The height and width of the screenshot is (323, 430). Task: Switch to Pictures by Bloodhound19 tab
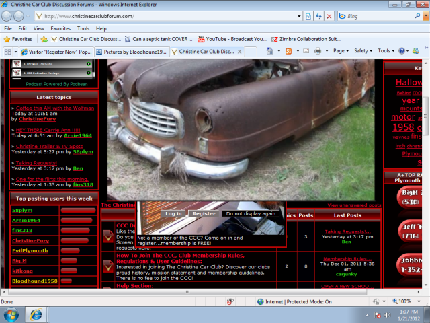(x=132, y=52)
